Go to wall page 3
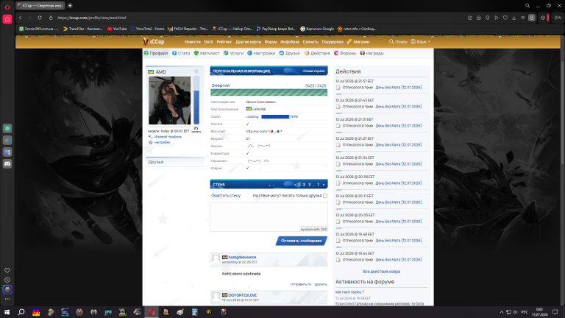 tap(309, 185)
